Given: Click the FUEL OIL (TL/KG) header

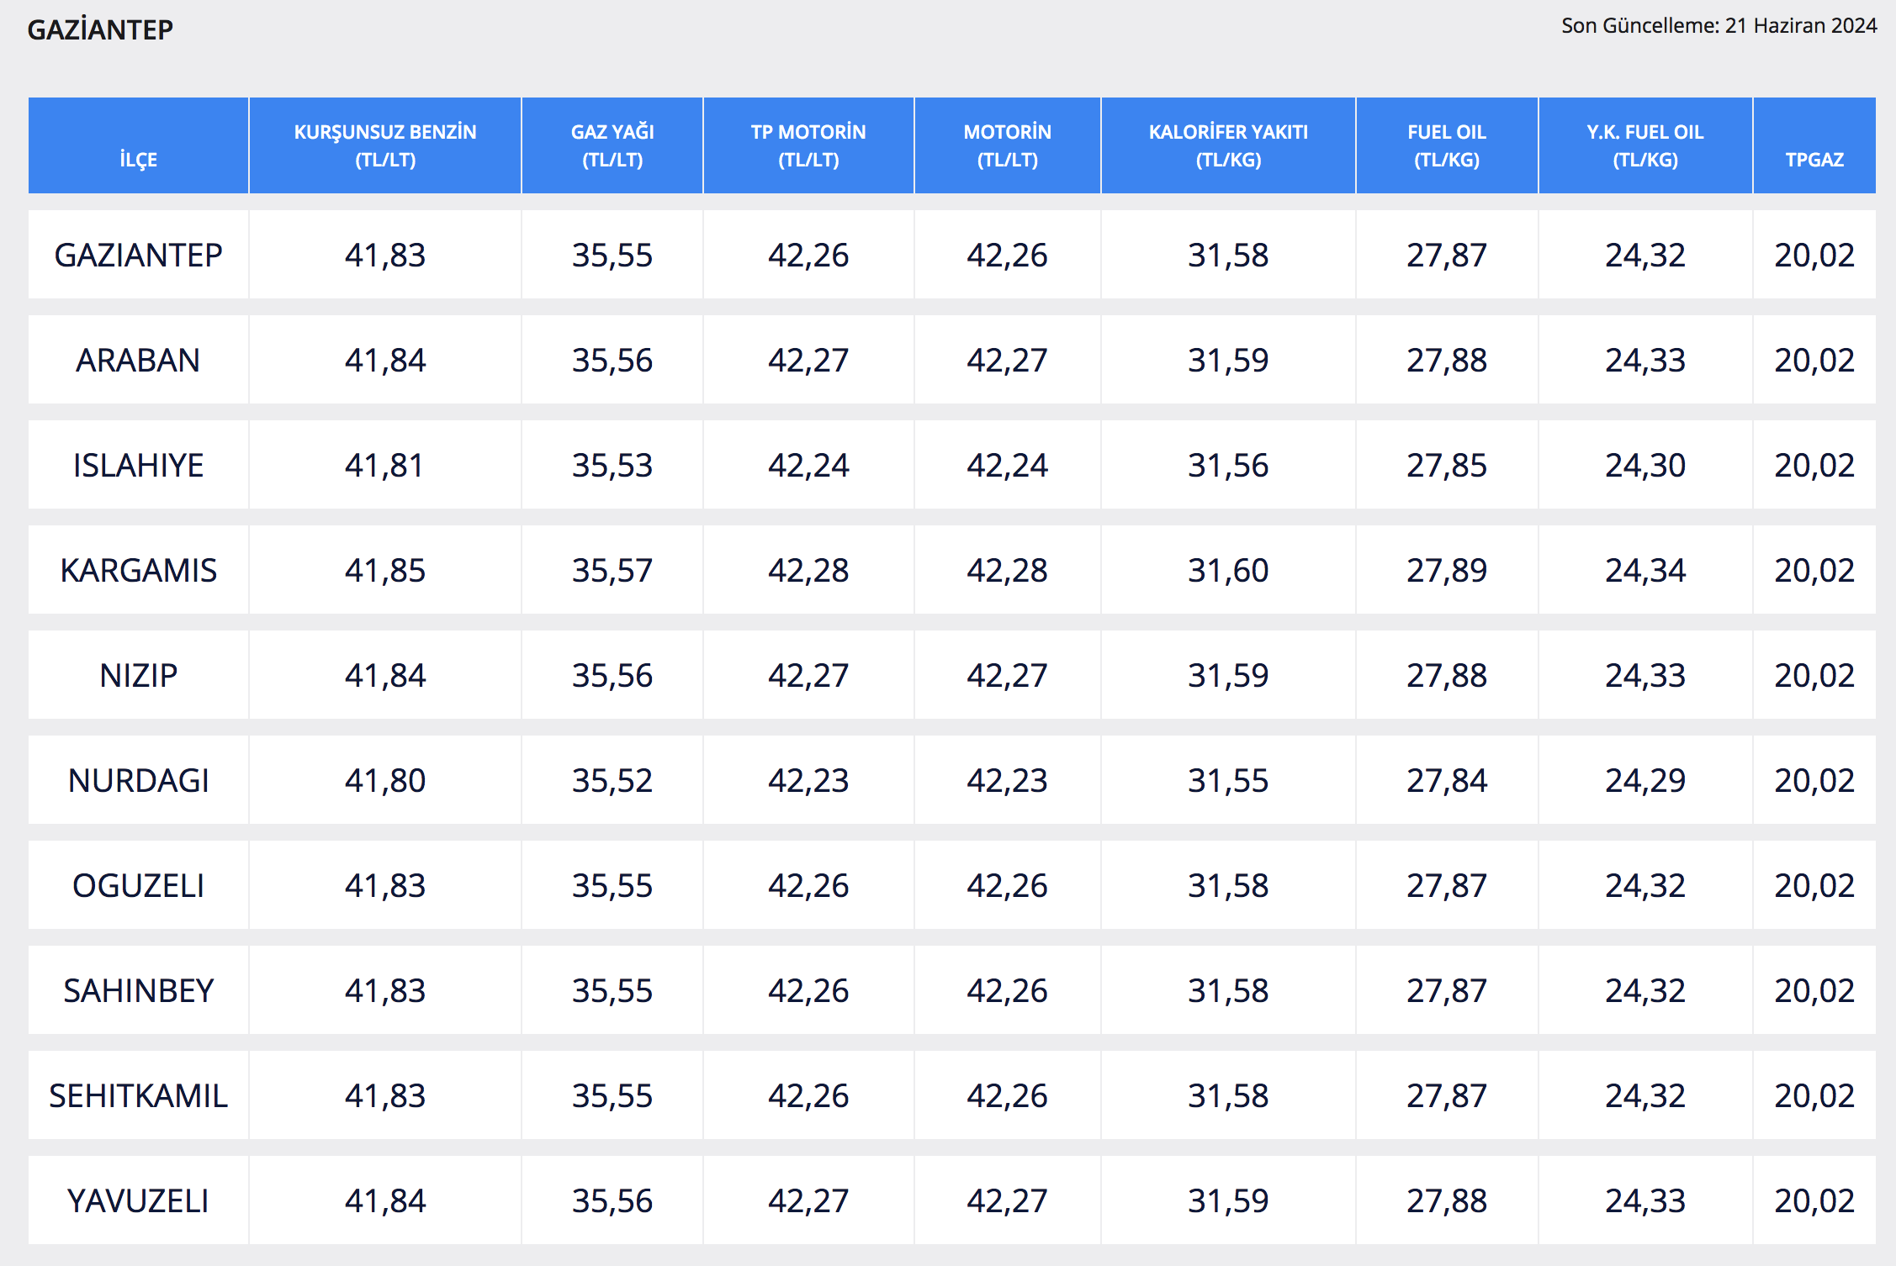Looking at the screenshot, I should point(1447,145).
